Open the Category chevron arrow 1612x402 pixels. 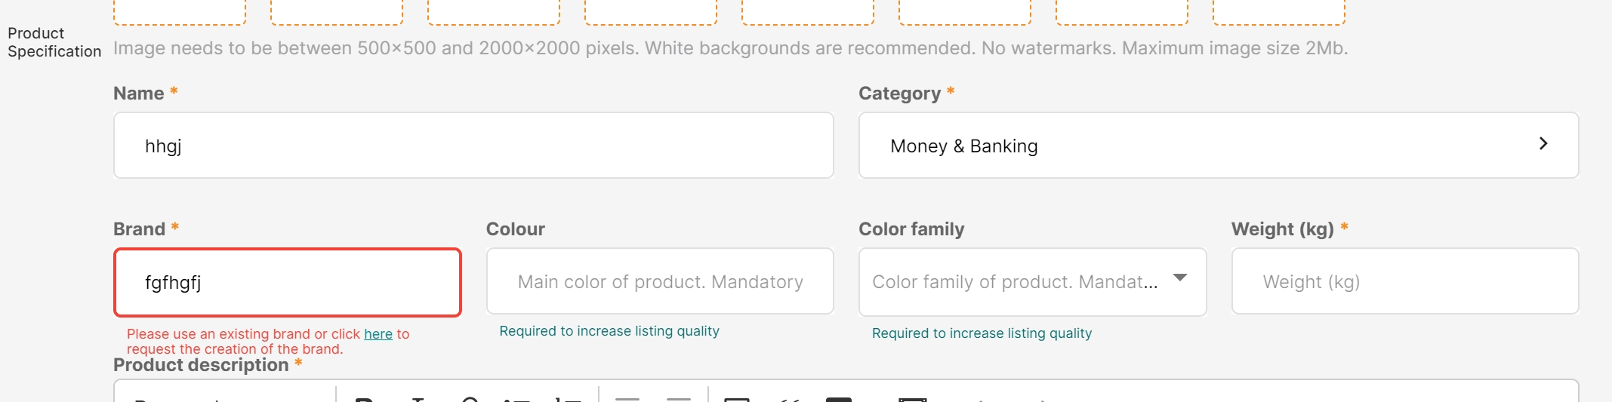tap(1543, 143)
